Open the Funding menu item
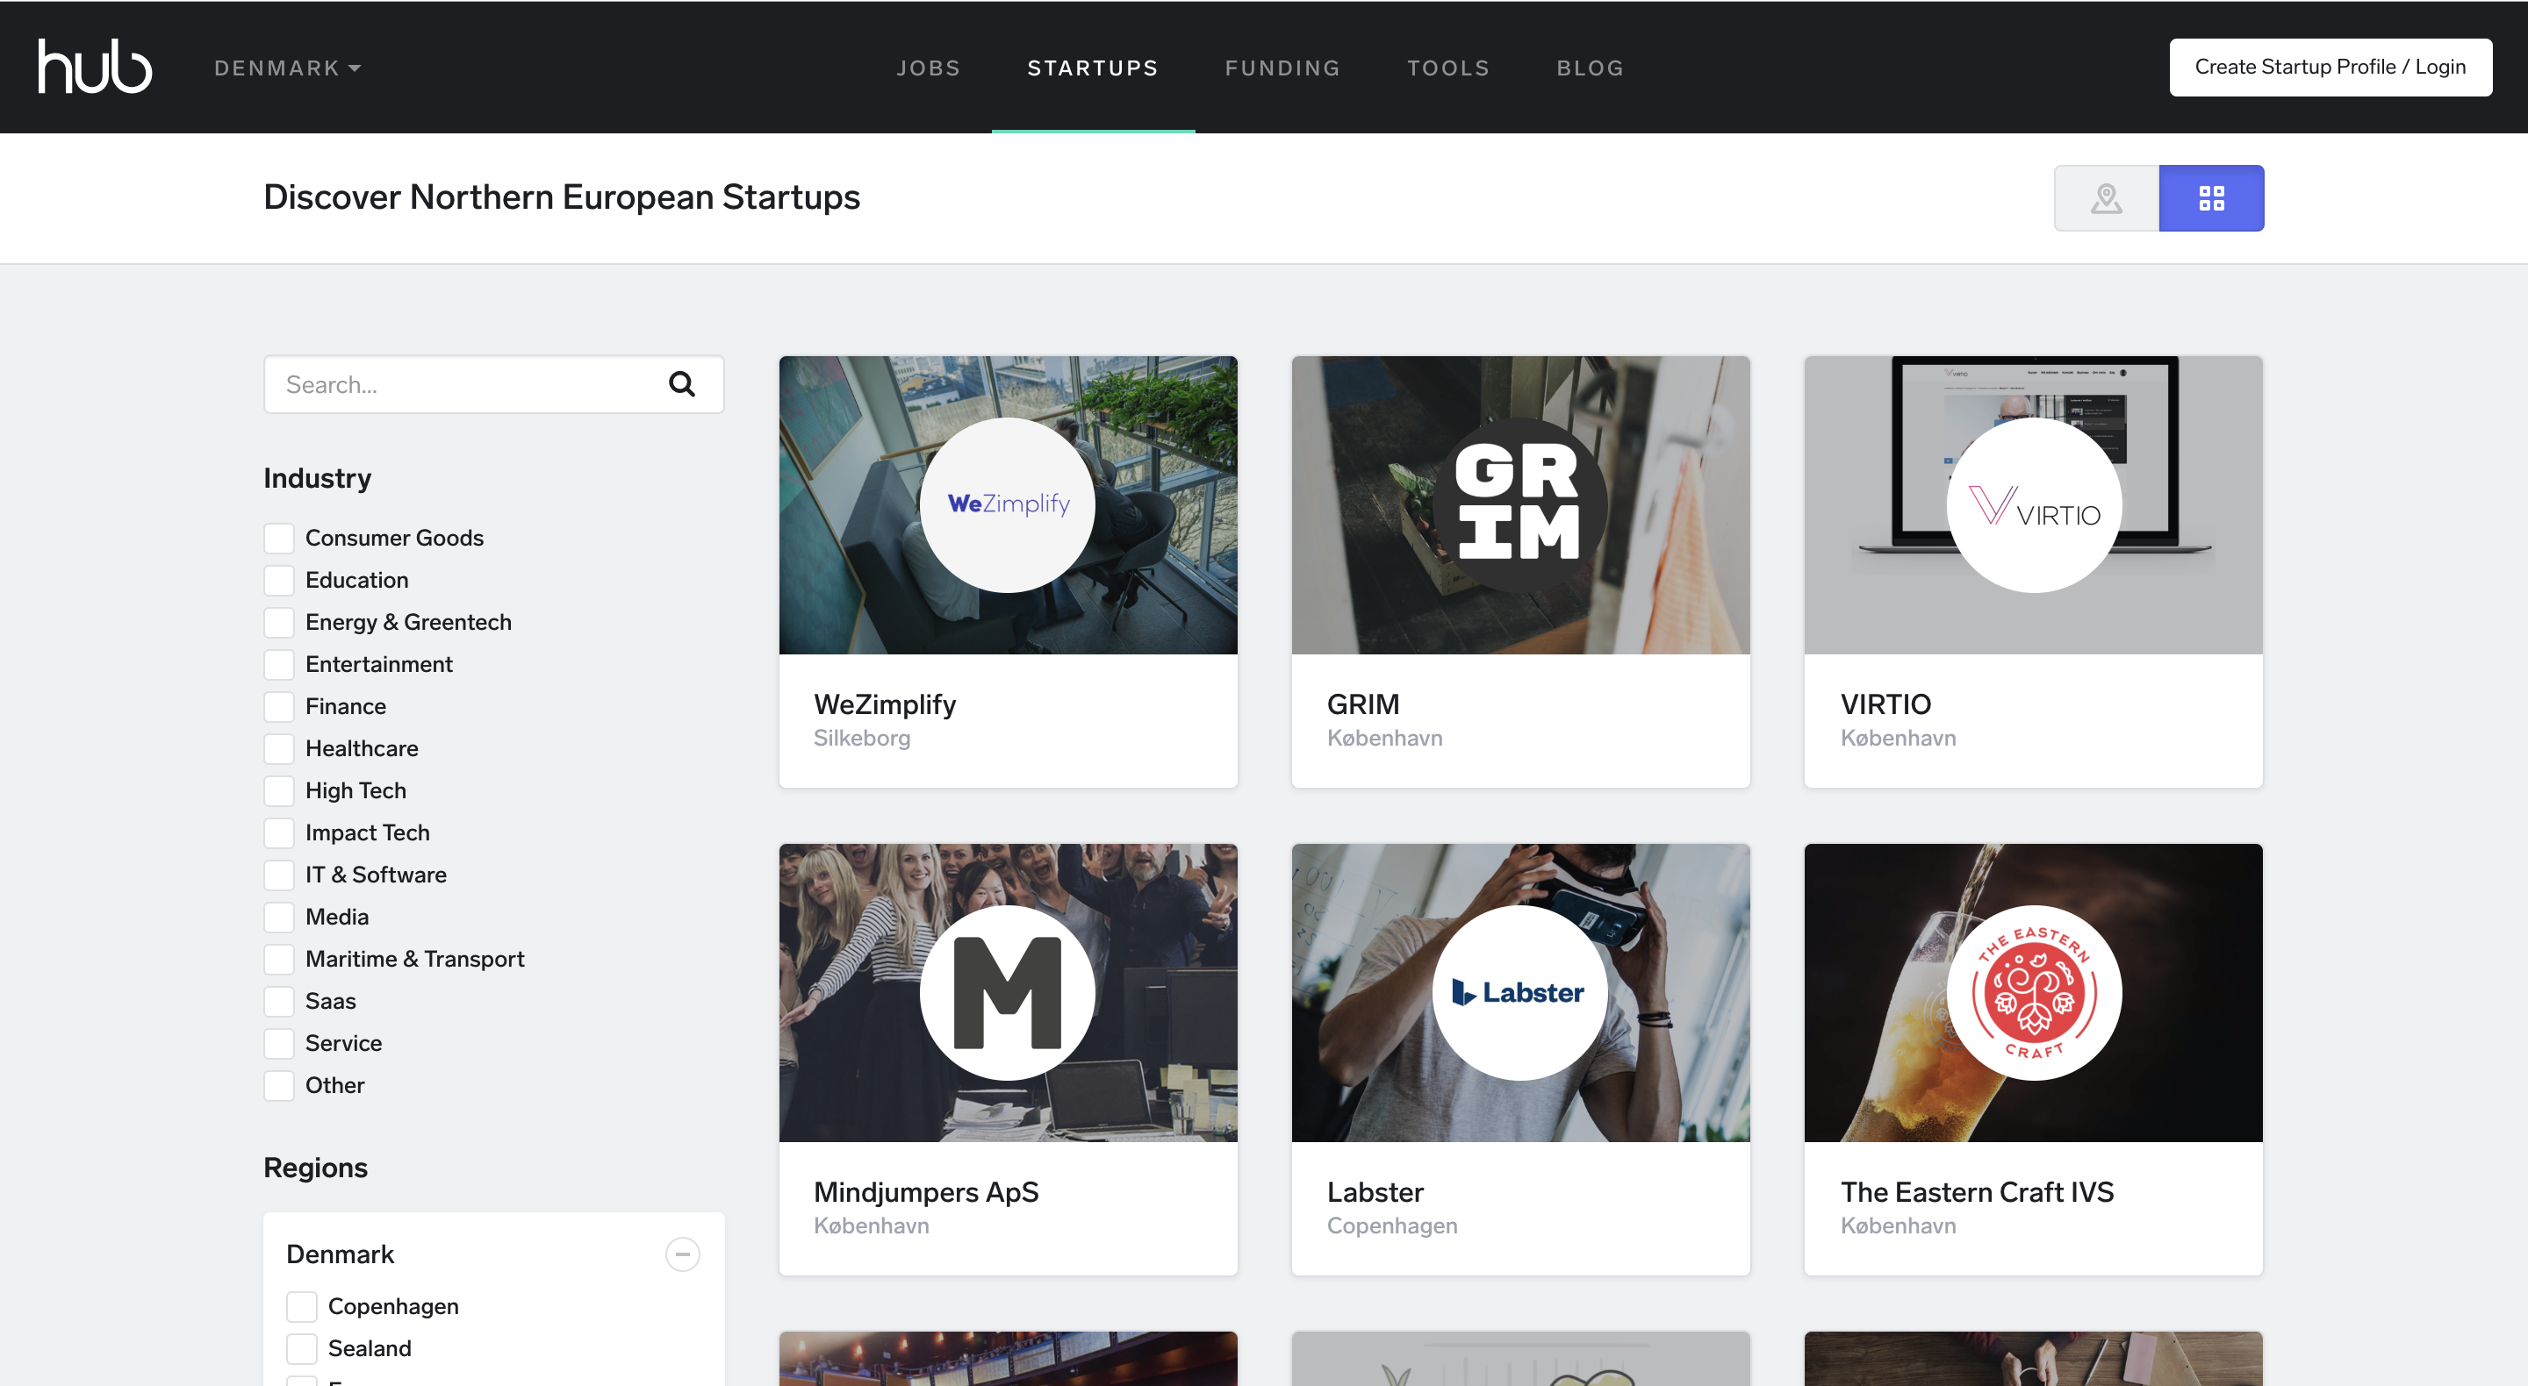 (x=1282, y=68)
